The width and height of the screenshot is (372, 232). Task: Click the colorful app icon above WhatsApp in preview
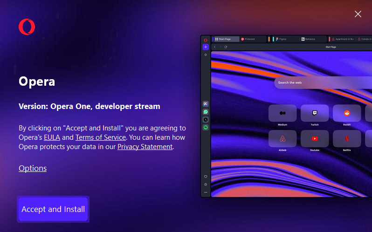pyautogui.click(x=206, y=104)
